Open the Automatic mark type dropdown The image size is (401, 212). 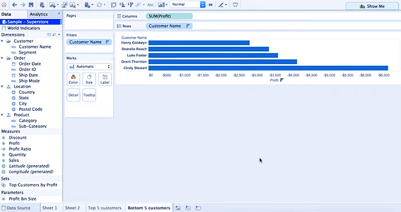pos(89,67)
